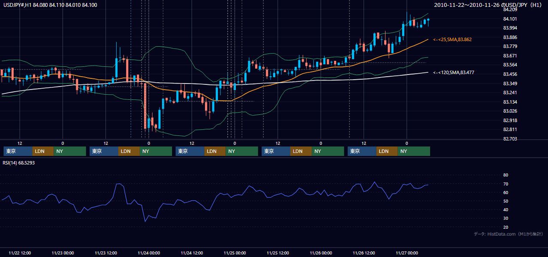Click the 11/26 12:00 time label
The width and height of the screenshot is (548, 257).
(364, 253)
